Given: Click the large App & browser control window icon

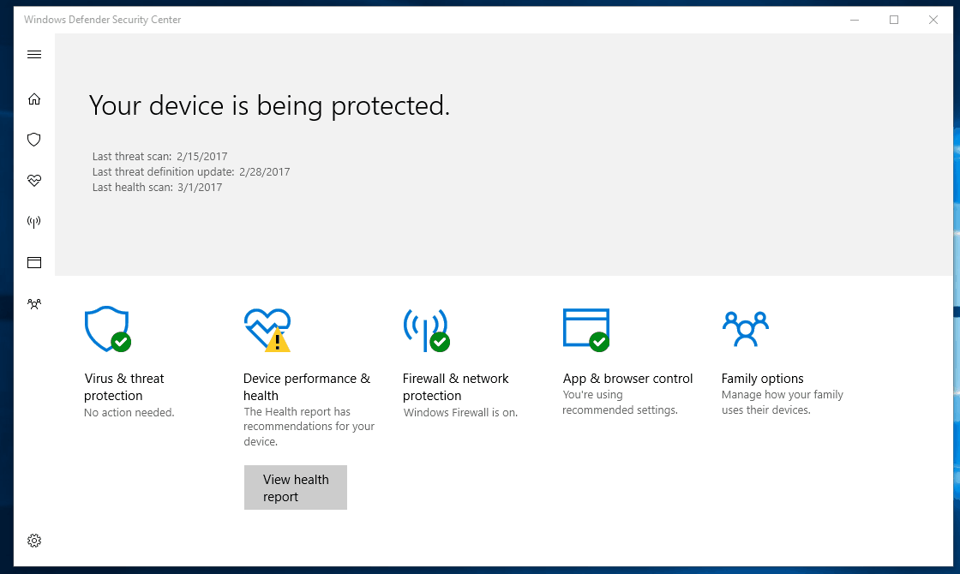Looking at the screenshot, I should point(586,330).
